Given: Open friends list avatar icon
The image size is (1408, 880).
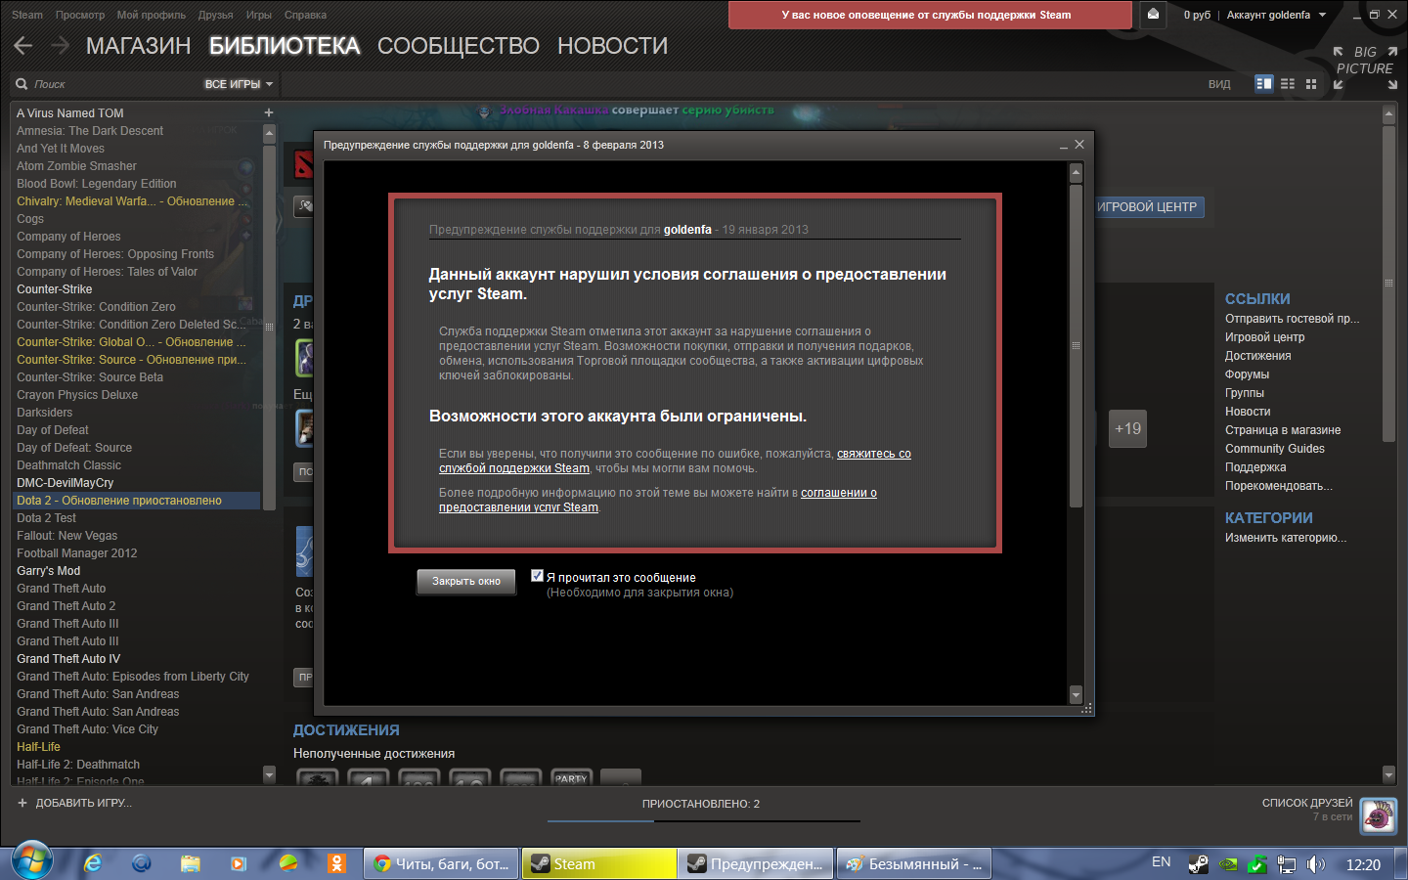Looking at the screenshot, I should pos(1379,815).
